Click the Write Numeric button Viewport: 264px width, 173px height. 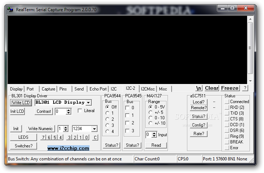(40, 129)
